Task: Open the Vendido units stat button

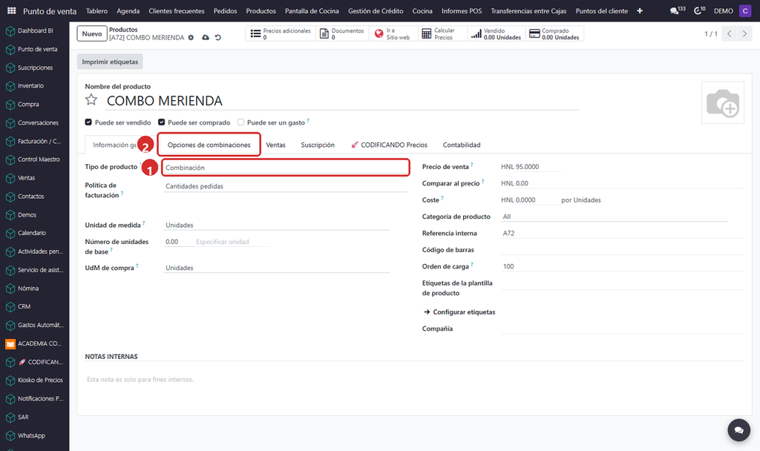Action: pyautogui.click(x=497, y=33)
